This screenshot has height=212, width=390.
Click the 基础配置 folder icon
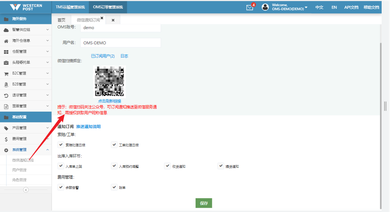(6, 117)
